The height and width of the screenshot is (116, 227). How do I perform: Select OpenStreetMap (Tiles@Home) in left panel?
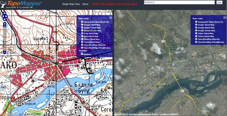click(82, 48)
